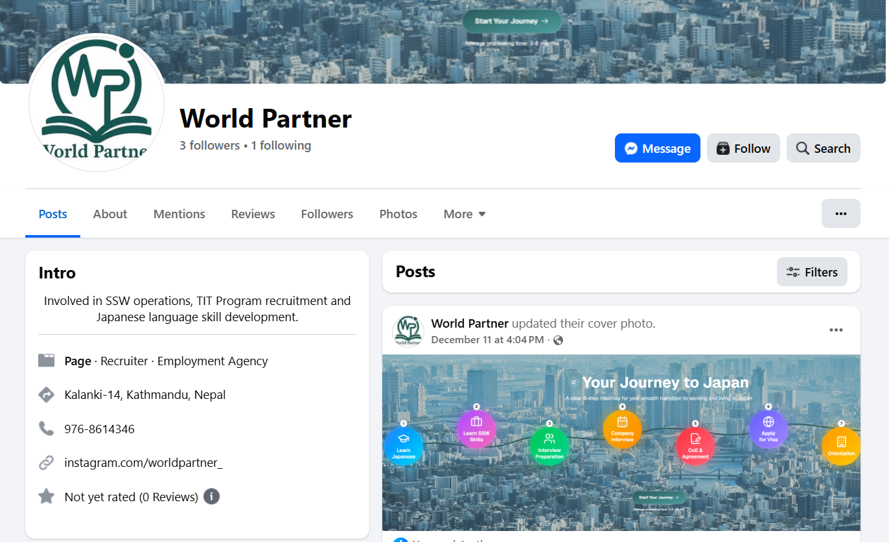Follow the World Partner page
889x542 pixels.
click(743, 148)
